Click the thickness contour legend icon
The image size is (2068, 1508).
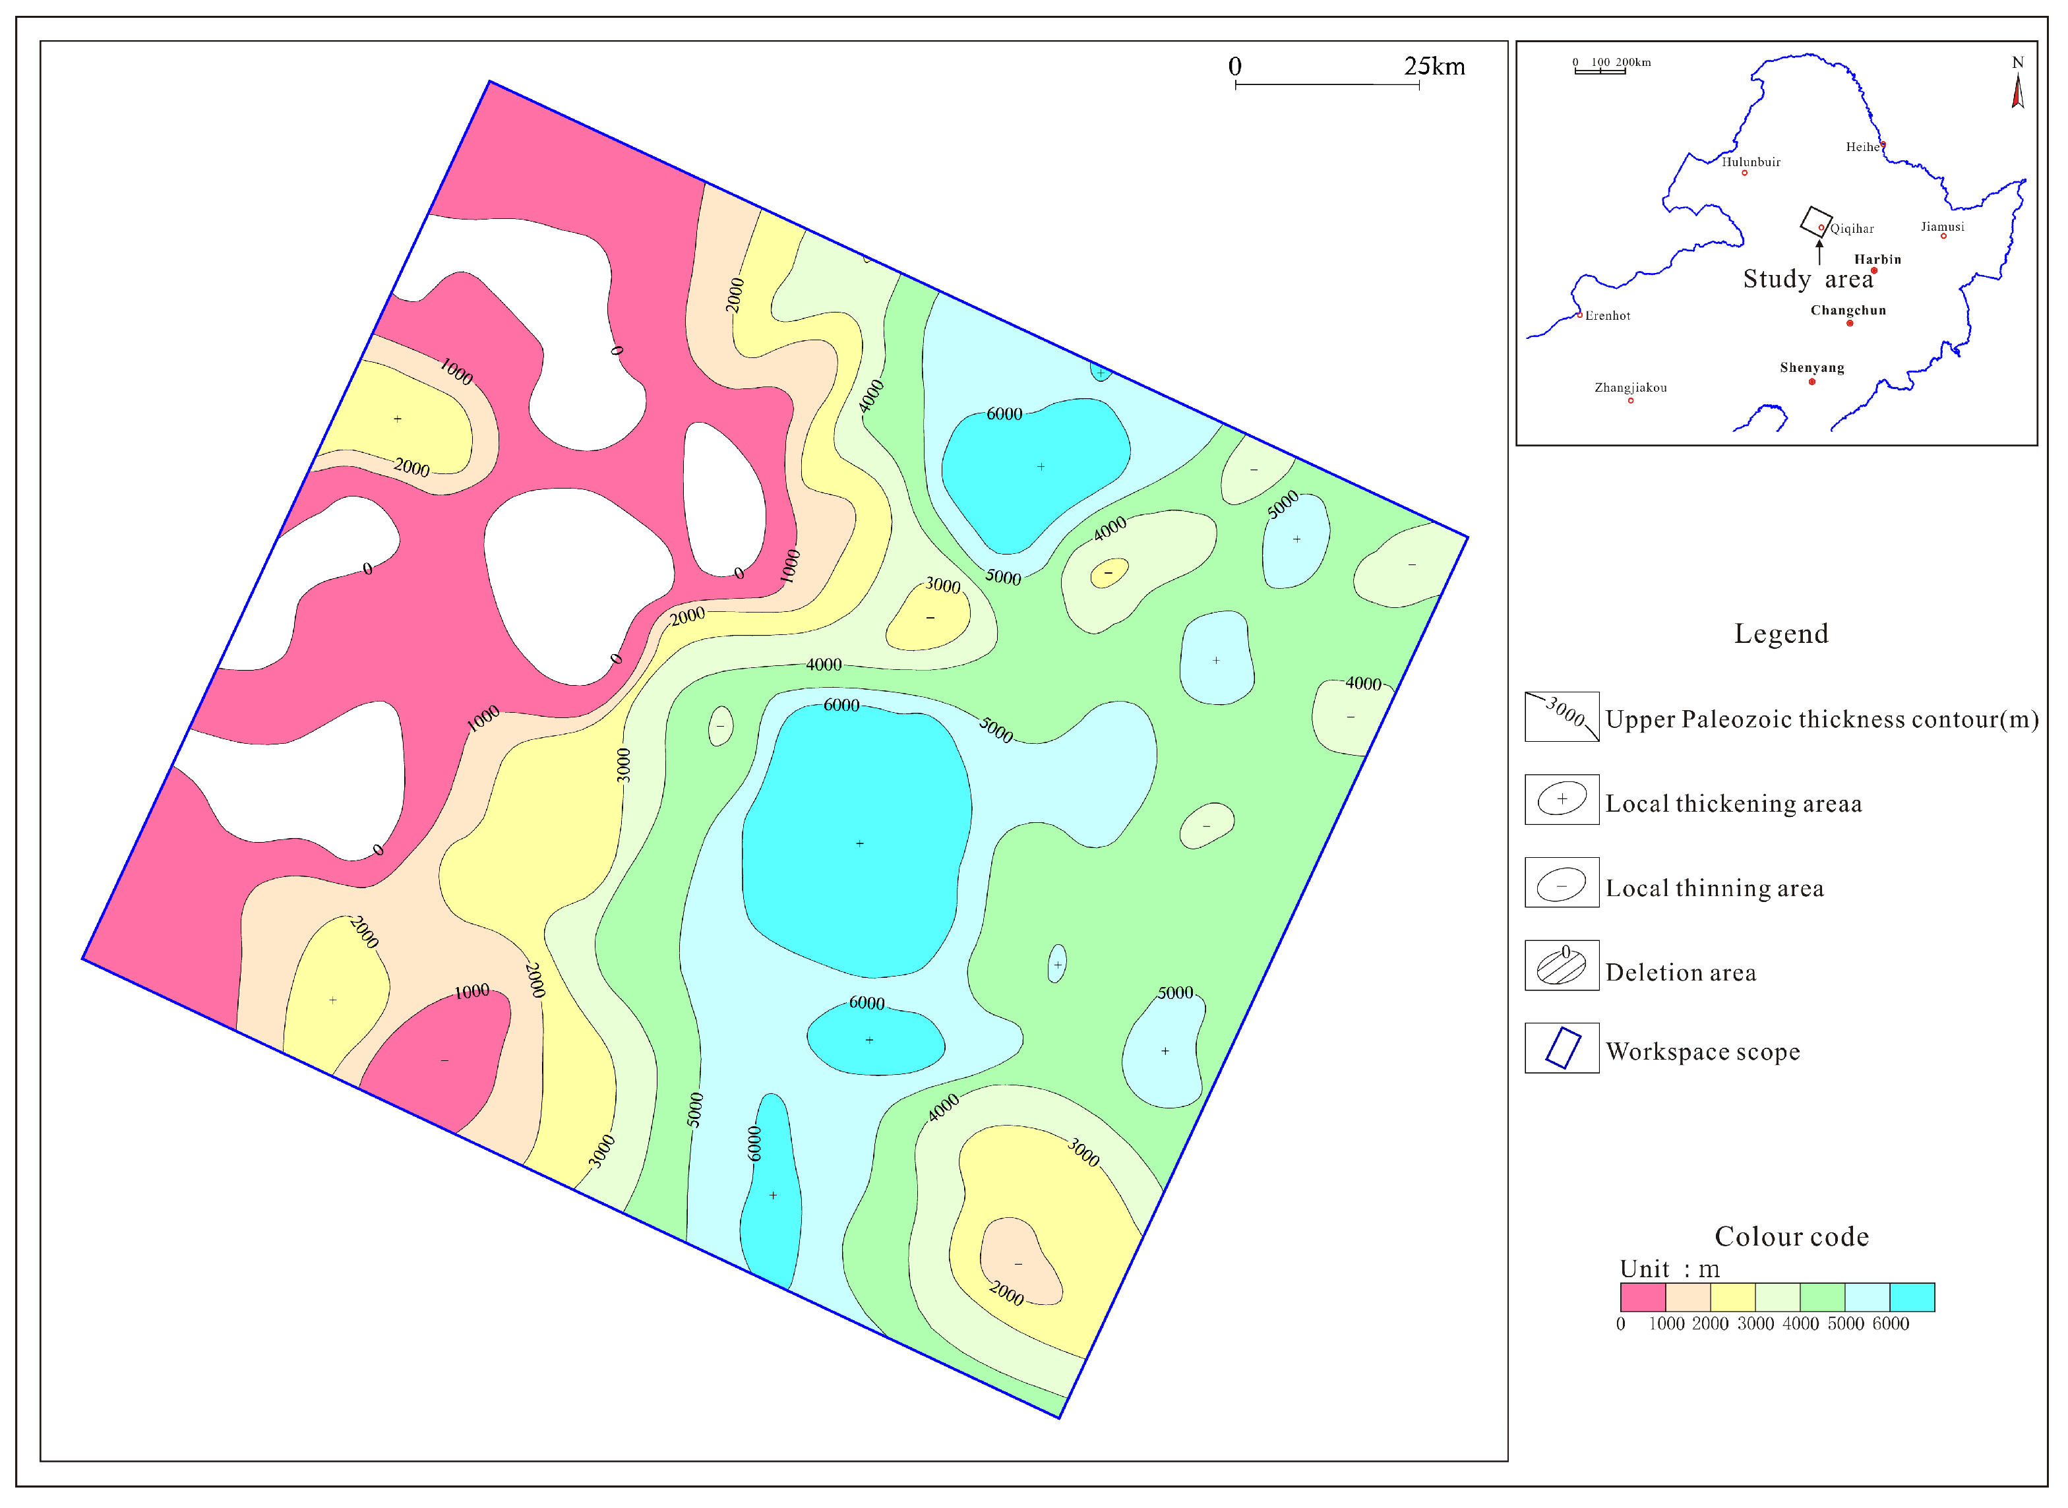(x=1562, y=717)
